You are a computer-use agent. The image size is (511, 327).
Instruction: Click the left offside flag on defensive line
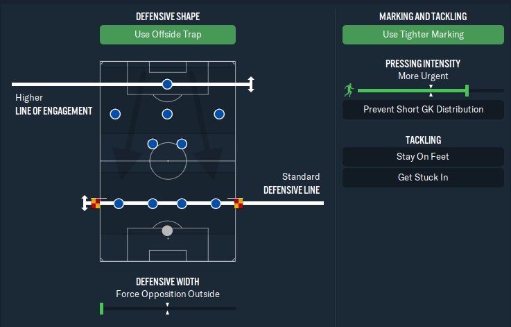pos(96,203)
